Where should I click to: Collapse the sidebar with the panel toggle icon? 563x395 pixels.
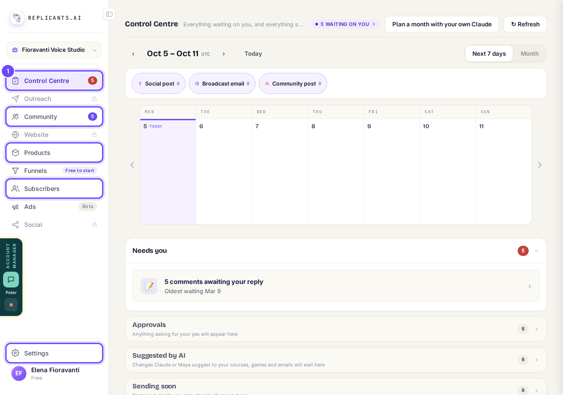point(109,14)
